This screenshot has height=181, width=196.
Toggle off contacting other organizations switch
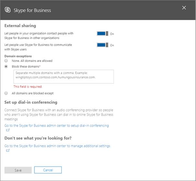pos(102,34)
